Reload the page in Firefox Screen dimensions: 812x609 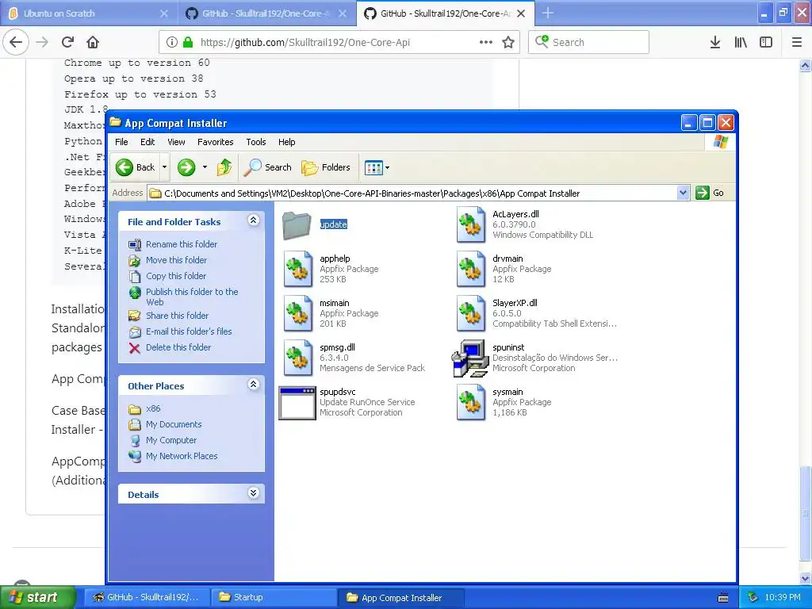68,42
